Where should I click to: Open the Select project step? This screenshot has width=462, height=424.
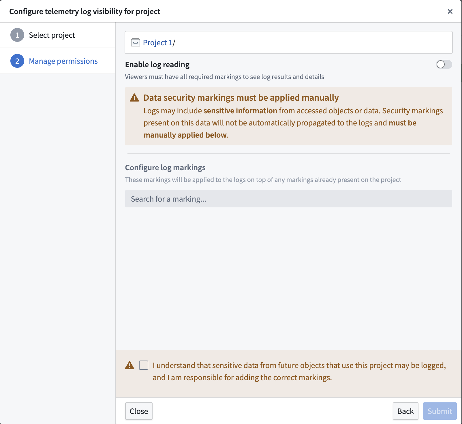tap(52, 35)
